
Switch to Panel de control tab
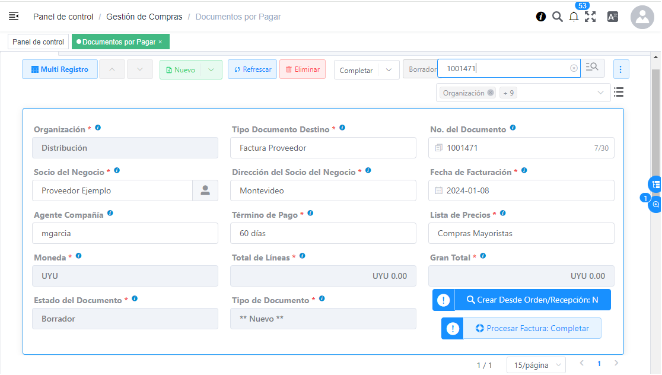(38, 42)
